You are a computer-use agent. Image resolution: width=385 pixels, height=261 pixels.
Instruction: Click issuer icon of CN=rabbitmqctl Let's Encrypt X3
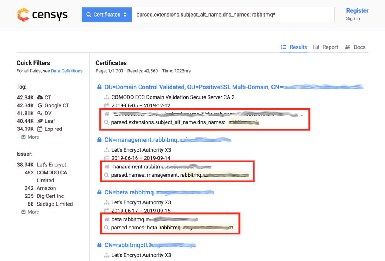pyautogui.click(x=107, y=255)
